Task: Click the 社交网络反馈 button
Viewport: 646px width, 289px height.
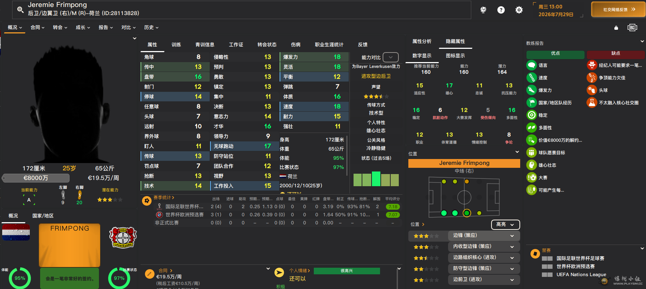Action: [x=618, y=10]
